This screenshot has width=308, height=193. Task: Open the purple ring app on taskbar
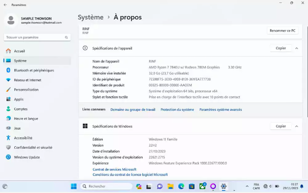(213, 186)
